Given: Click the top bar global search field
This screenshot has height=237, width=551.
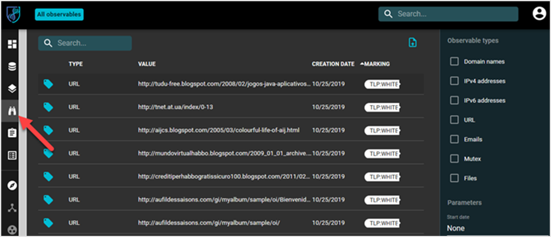Looking at the screenshot, I should (x=454, y=14).
